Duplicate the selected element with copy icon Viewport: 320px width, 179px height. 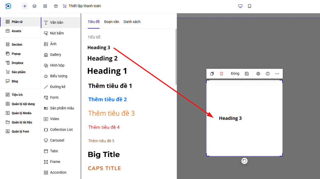[x=212, y=74]
